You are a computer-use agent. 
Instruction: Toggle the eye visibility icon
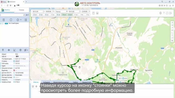coord(9,50)
